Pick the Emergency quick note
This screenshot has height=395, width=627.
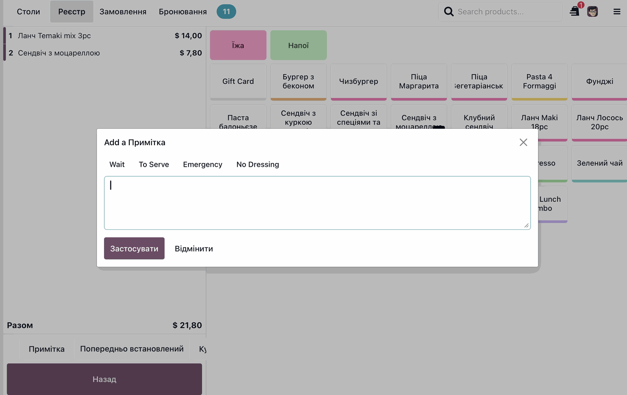[x=202, y=165]
